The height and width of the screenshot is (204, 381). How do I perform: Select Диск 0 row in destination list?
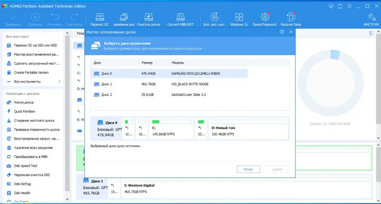pos(169,73)
